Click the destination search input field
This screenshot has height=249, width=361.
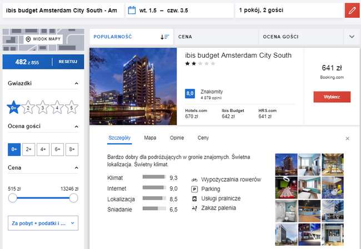pyautogui.click(x=63, y=11)
